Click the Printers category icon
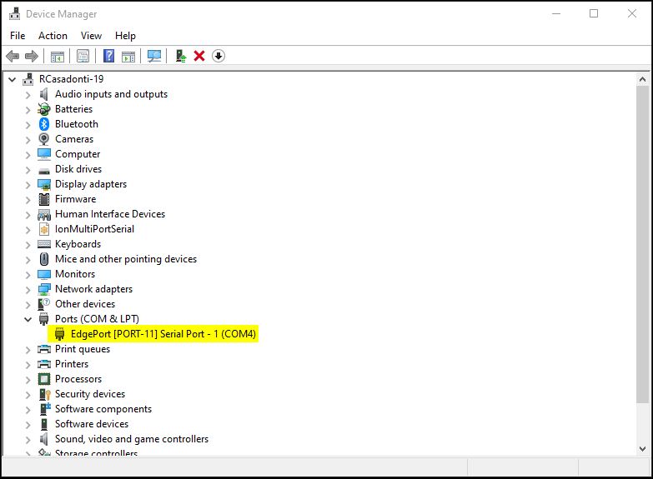 44,364
